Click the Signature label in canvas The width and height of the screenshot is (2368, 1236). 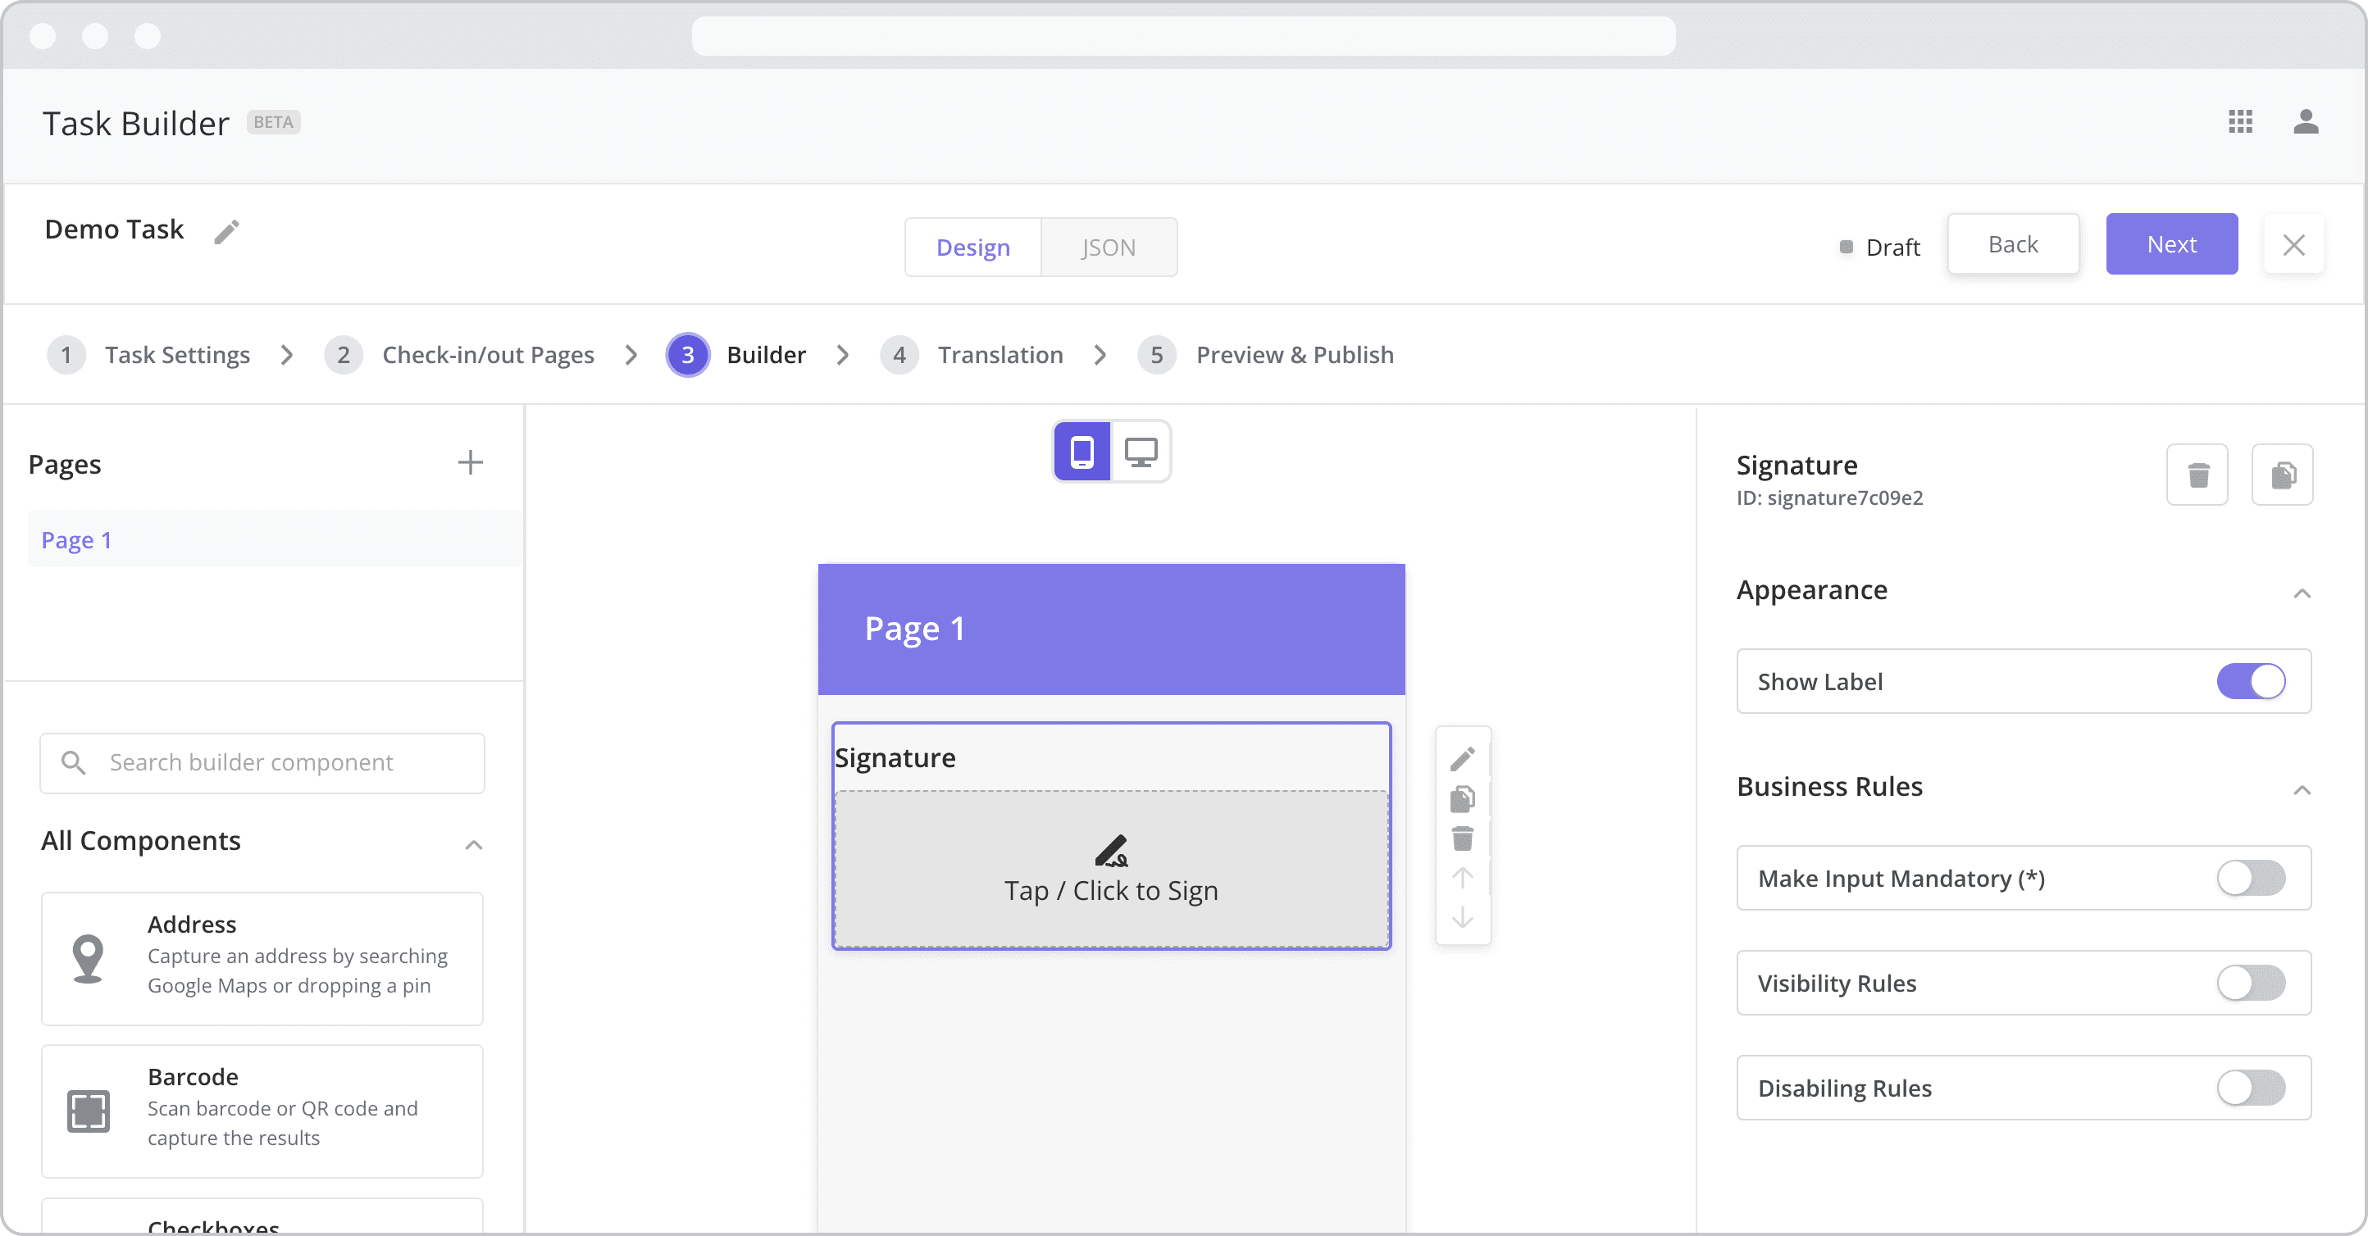[x=895, y=757]
